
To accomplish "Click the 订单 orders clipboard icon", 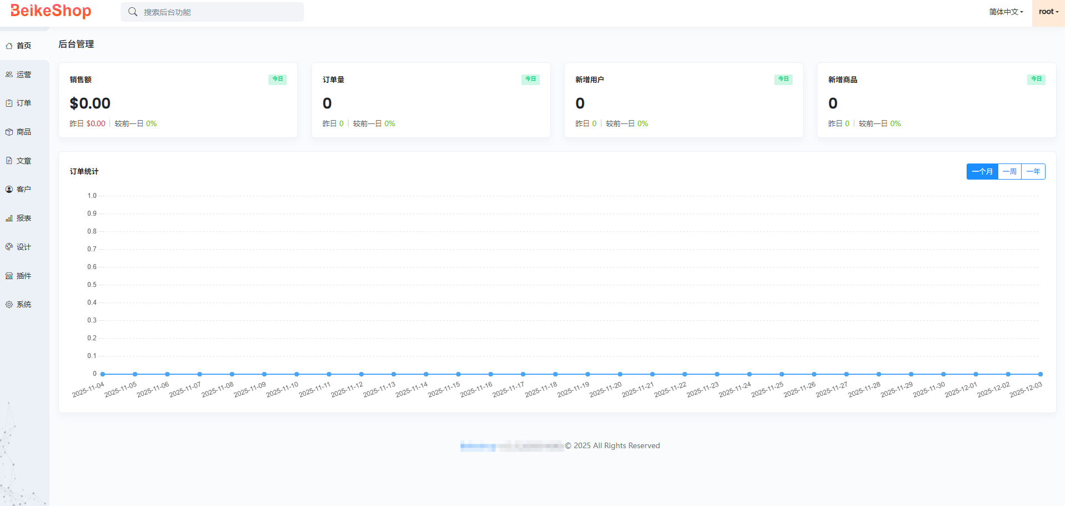I will click(x=9, y=103).
